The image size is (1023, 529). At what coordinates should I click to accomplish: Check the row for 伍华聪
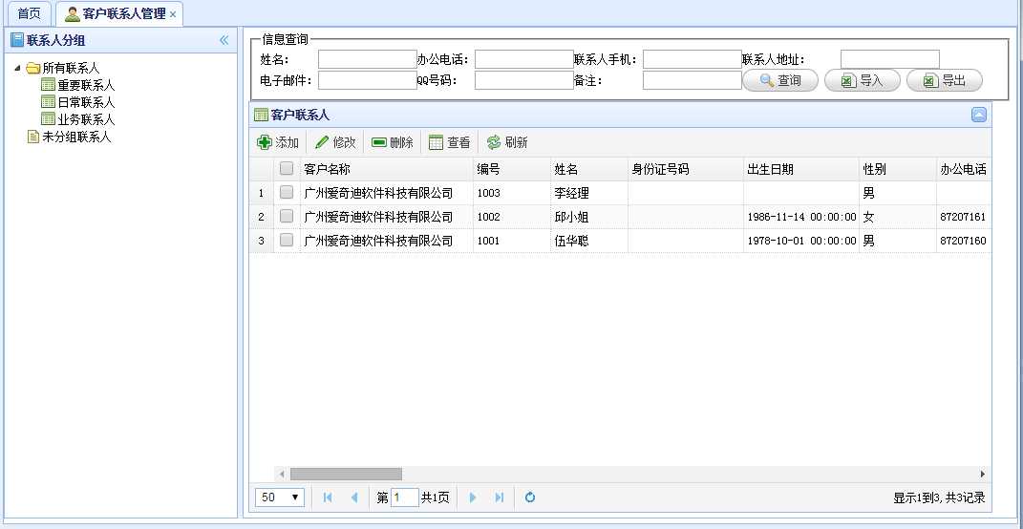click(x=287, y=240)
